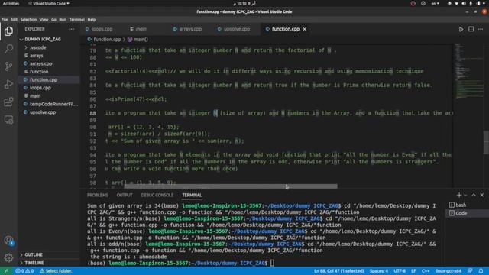Screen dimensions: 489x275
Task: Run the code with the play icon
Action: coord(461,29)
